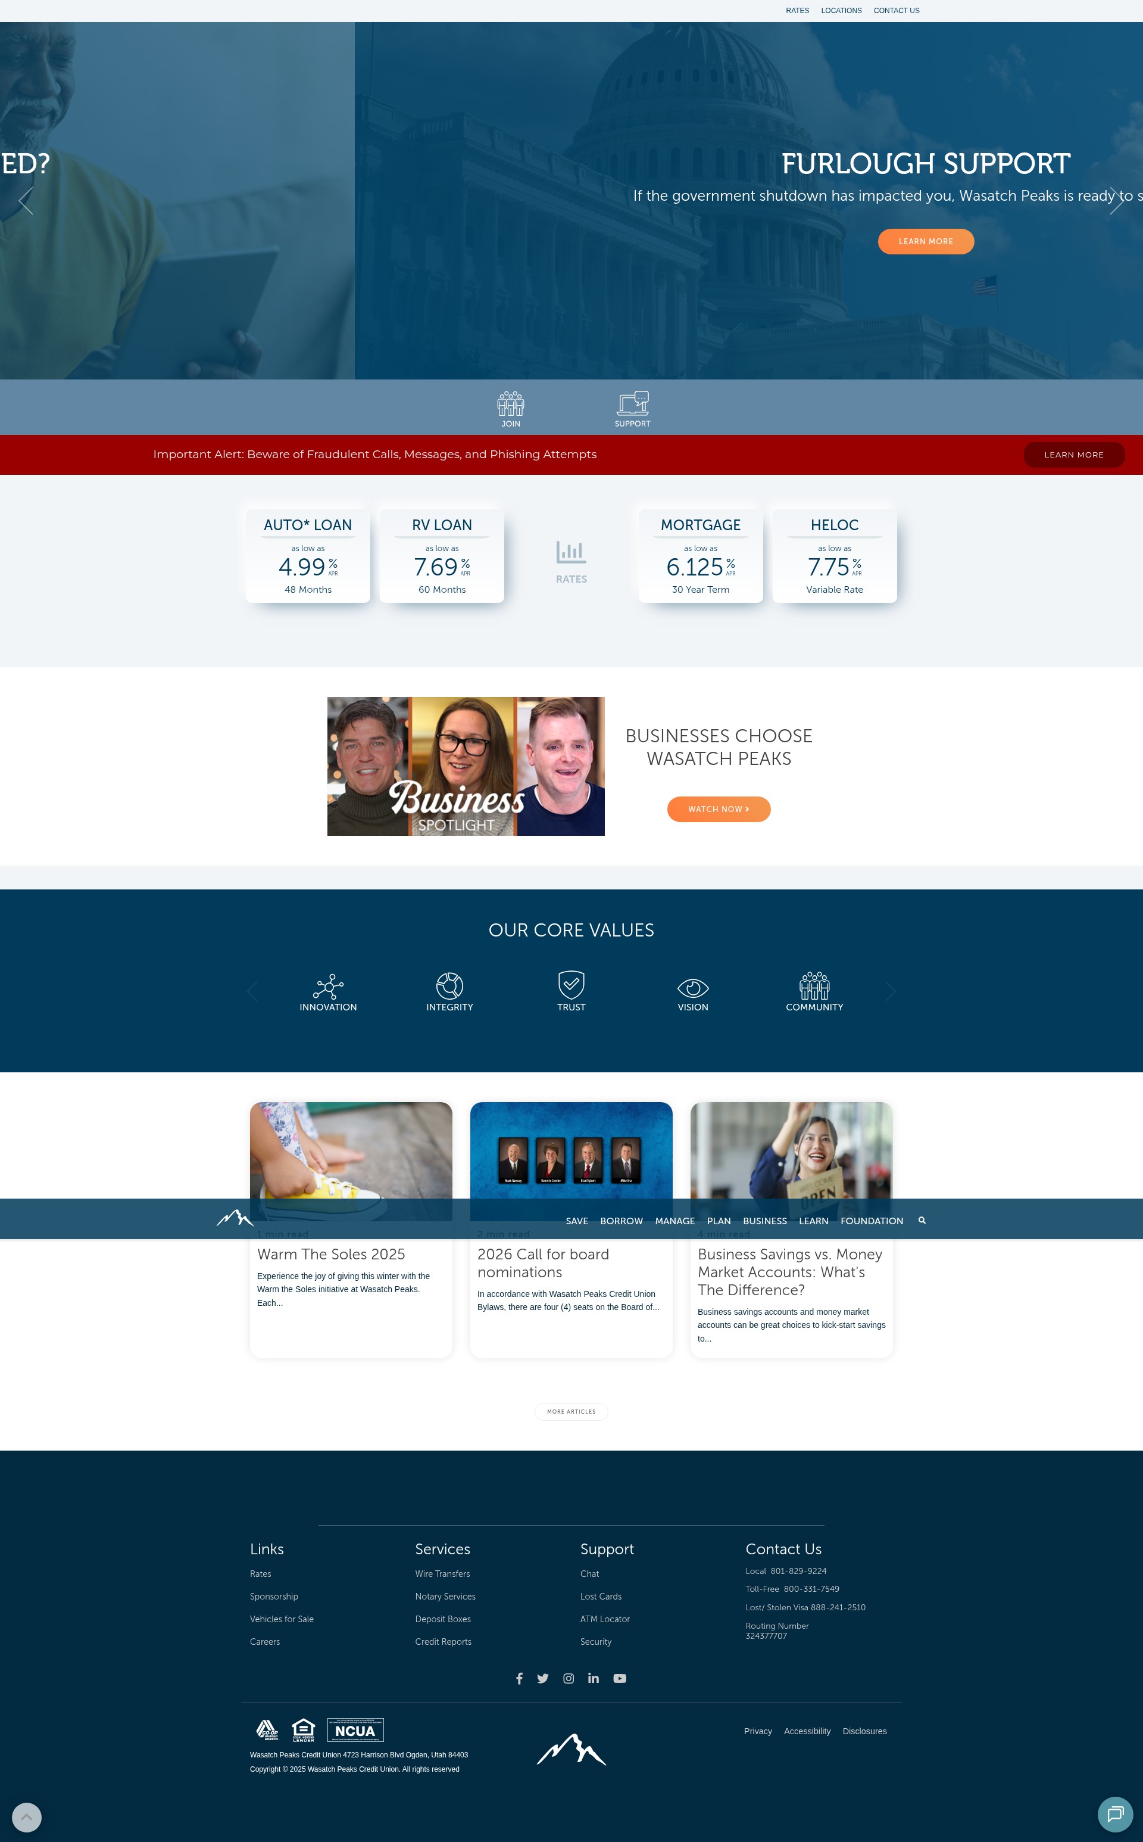This screenshot has height=1842, width=1143.
Task: Open the Twitter social icon
Action: (543, 1679)
